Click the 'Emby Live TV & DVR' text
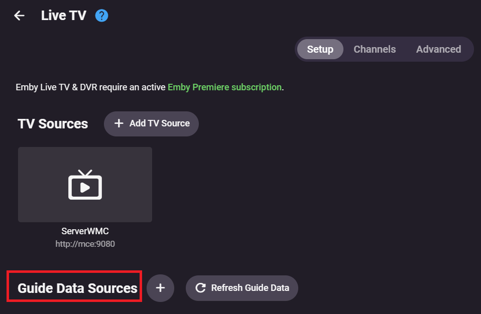The width and height of the screenshot is (481, 314). tap(56, 87)
